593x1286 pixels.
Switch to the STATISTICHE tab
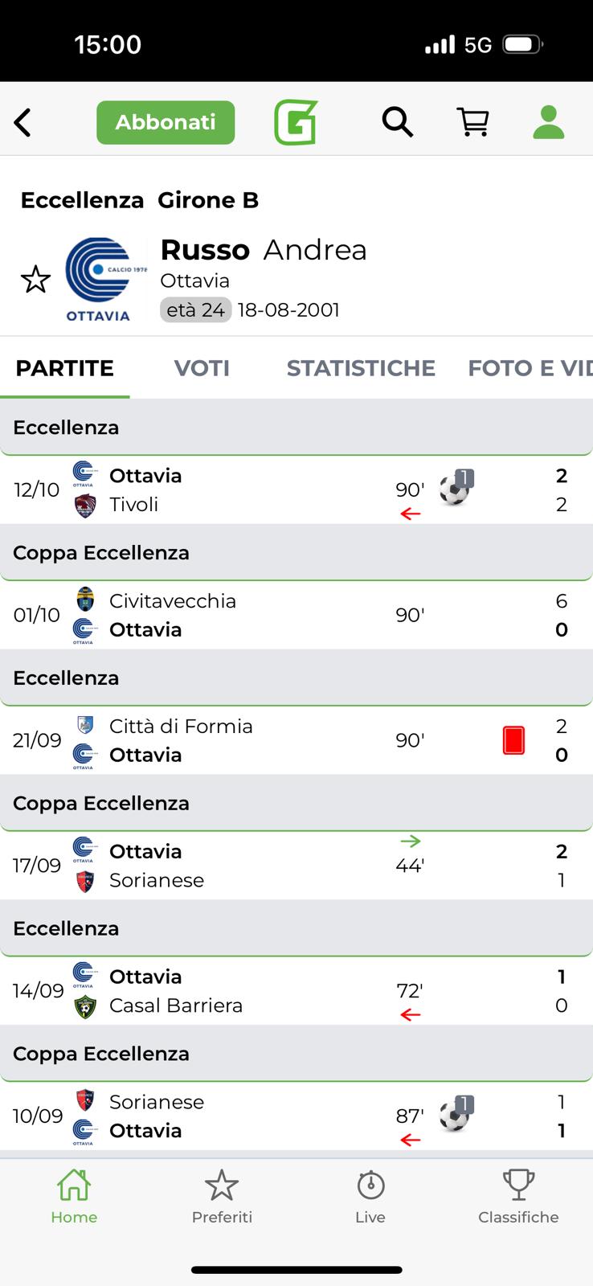pyautogui.click(x=361, y=368)
